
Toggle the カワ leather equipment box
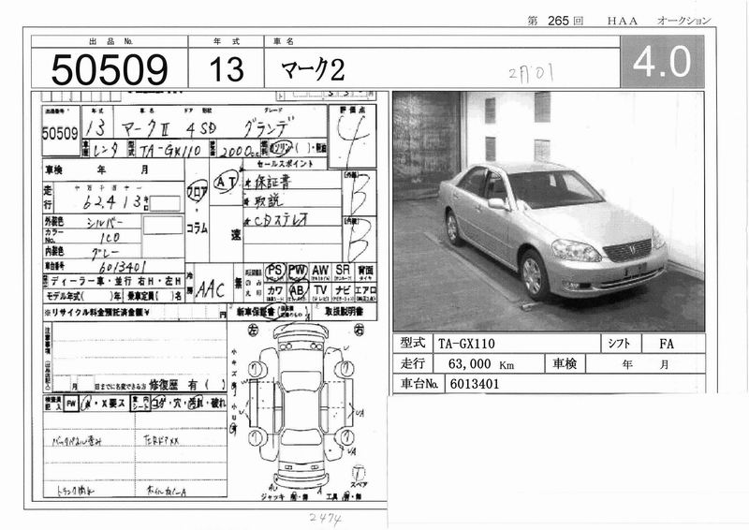tap(274, 291)
